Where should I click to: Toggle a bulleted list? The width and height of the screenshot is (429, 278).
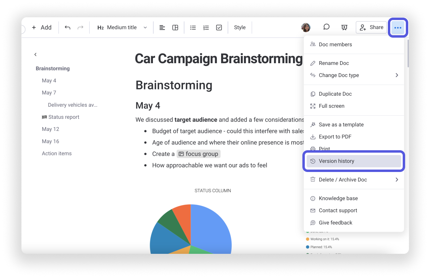tap(193, 27)
